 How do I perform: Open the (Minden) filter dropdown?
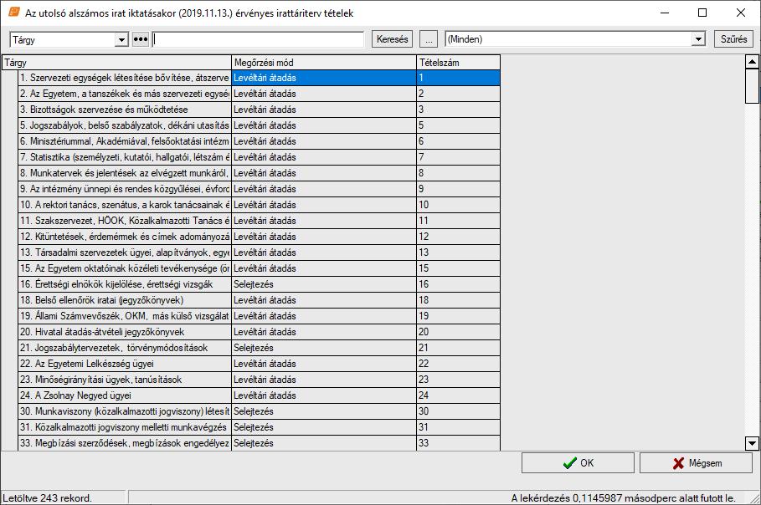coord(698,39)
